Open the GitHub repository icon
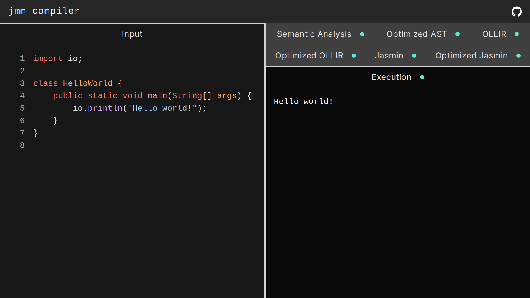The image size is (530, 298). [x=516, y=12]
